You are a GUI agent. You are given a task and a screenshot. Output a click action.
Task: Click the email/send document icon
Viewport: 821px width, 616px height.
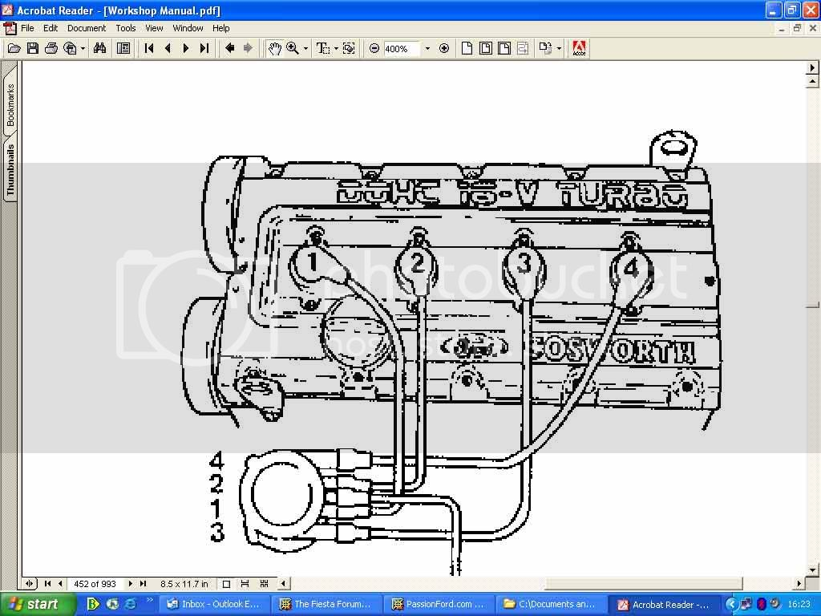(70, 48)
